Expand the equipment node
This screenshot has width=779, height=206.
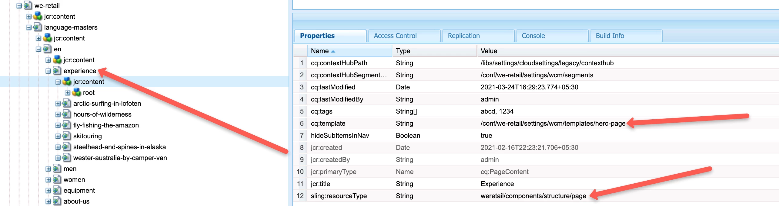coord(48,191)
